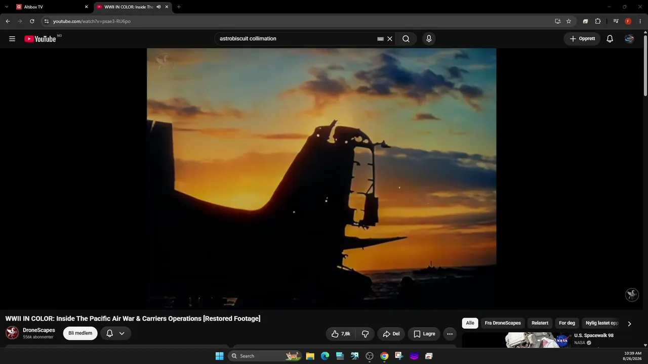Select the Alle filter chip
The height and width of the screenshot is (364, 648).
pyautogui.click(x=470, y=323)
